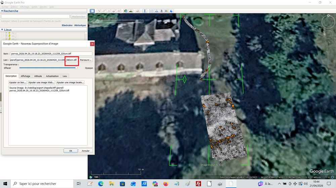Uncheck the 04_ place checkbox
336x188 pixels.
[6, 39]
